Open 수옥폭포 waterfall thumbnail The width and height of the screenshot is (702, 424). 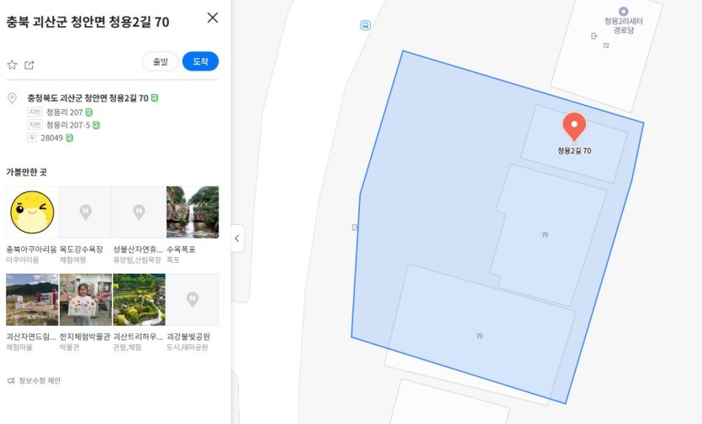pos(193,212)
